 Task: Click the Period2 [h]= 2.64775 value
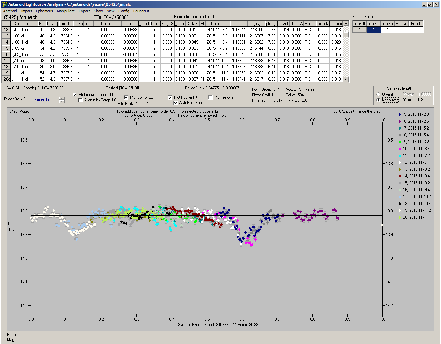pos(212,88)
